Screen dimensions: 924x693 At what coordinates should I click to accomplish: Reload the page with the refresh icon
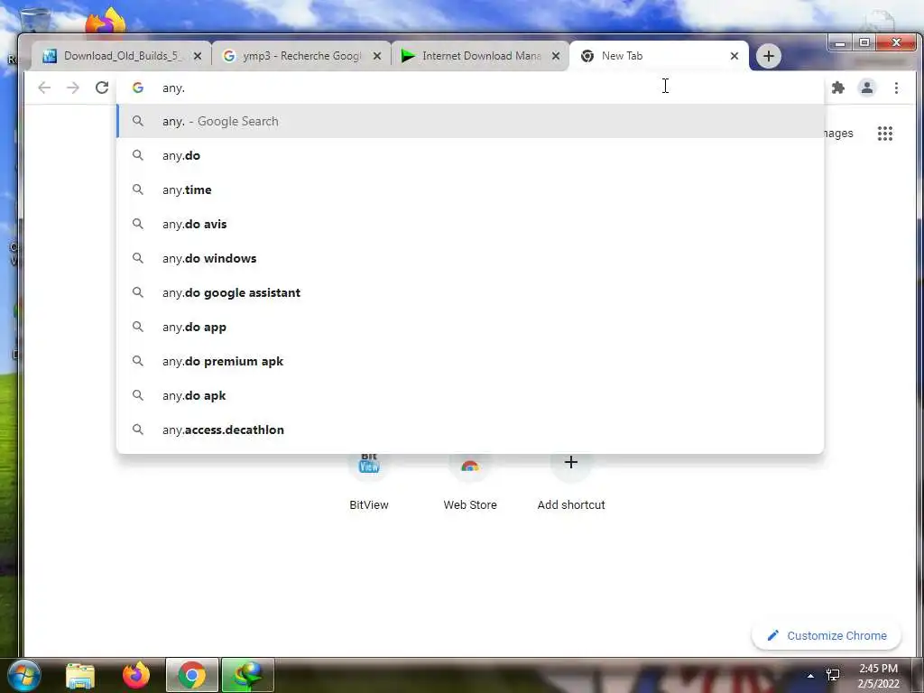tap(102, 88)
